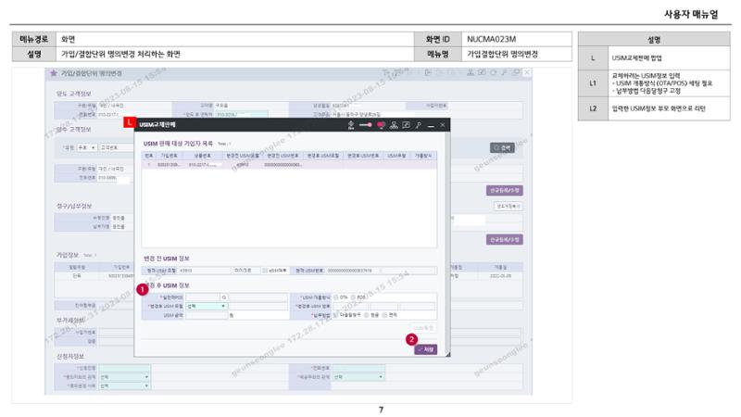
Task: Click the 변경후 USIM모델 column header
Action: tap(322, 156)
